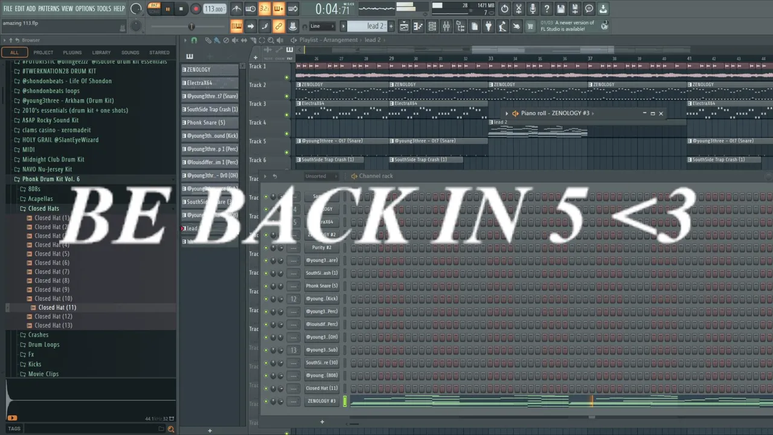Collapse the Phonk Drum Kit Vol. 6 folder

(x=50, y=179)
